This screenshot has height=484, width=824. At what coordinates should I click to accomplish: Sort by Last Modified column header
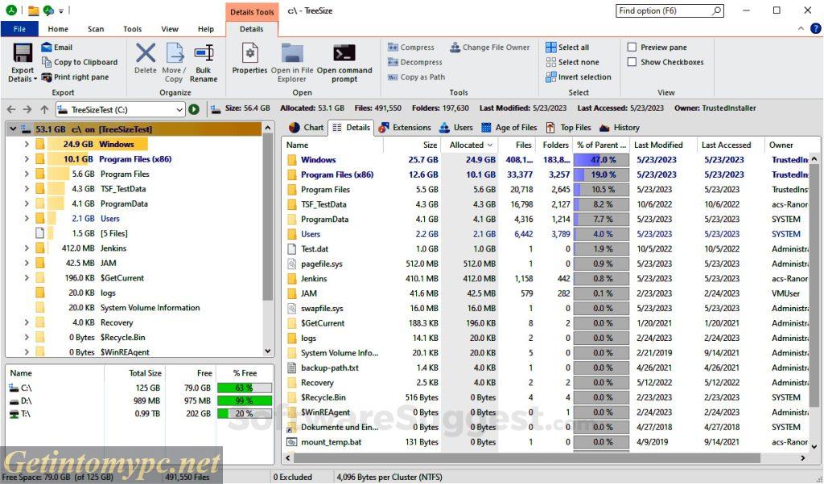coord(663,145)
